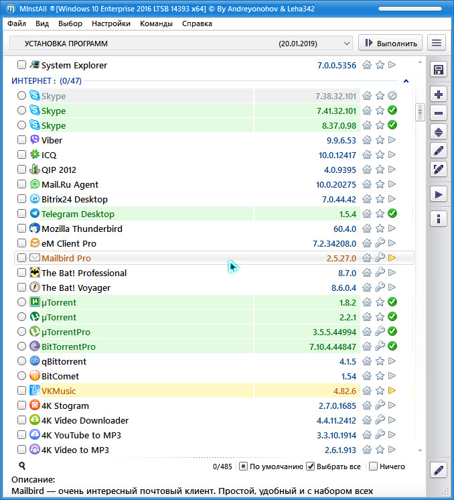Click the save icon in right sidebar
The width and height of the screenshot is (454, 500).
(439, 70)
